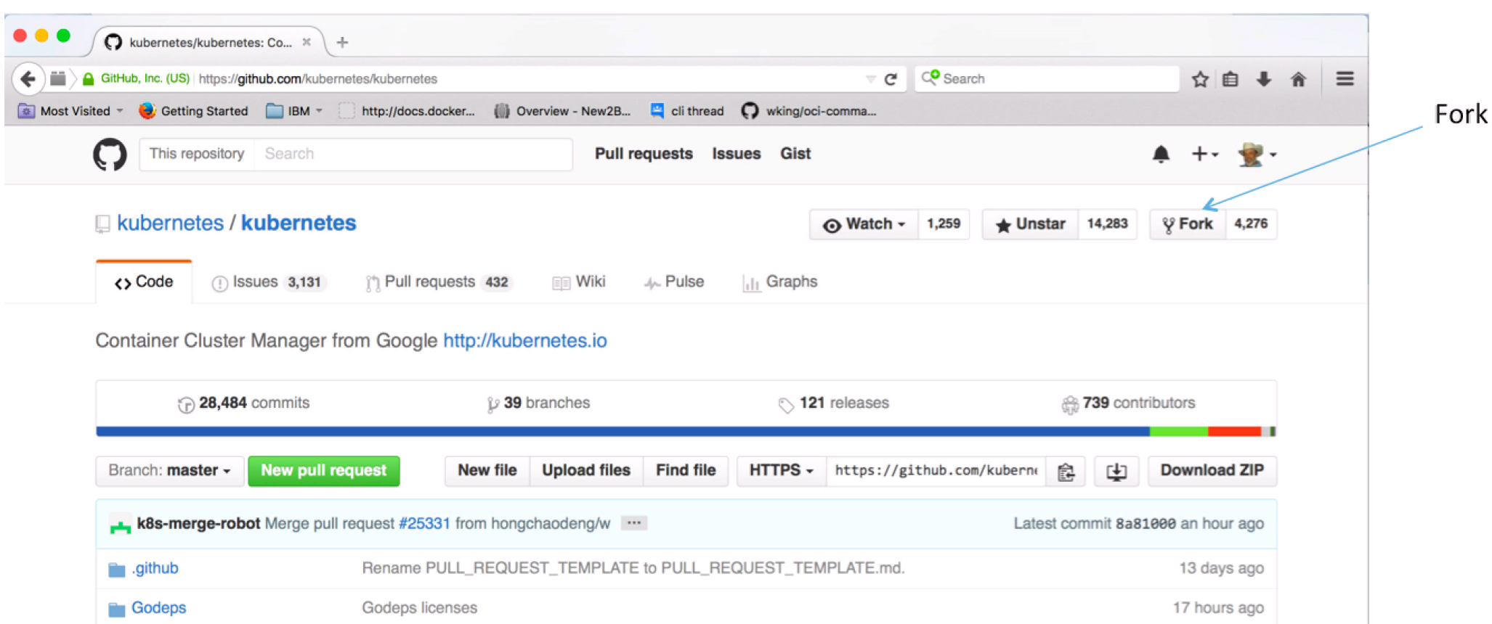Click the This repository search field
1492x624 pixels.
click(355, 154)
